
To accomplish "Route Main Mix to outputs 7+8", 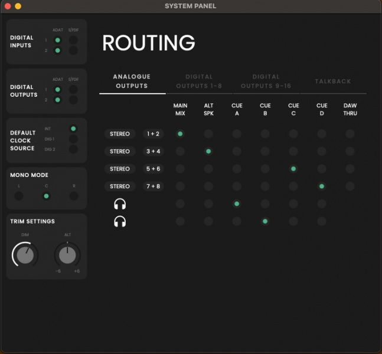I will 180,186.
